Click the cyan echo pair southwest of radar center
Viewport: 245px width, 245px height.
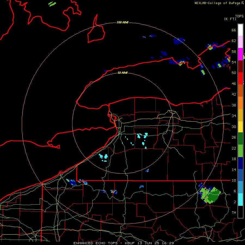coord(103,158)
